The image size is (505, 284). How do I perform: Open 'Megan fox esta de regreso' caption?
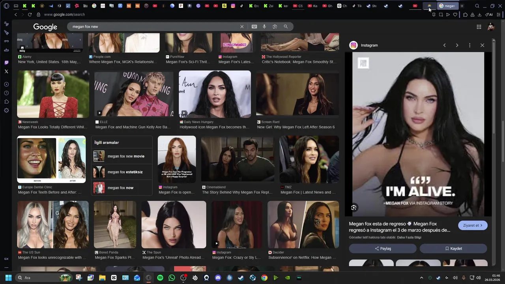coord(399,227)
